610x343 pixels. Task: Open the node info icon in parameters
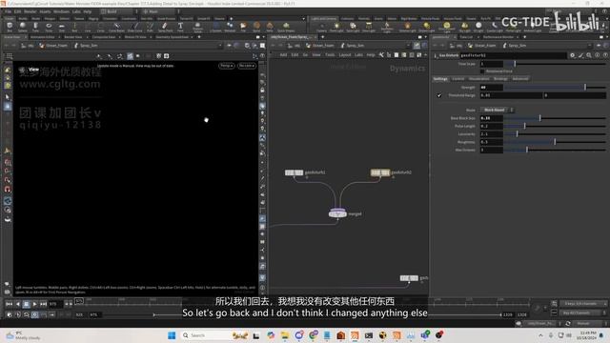[x=598, y=55]
